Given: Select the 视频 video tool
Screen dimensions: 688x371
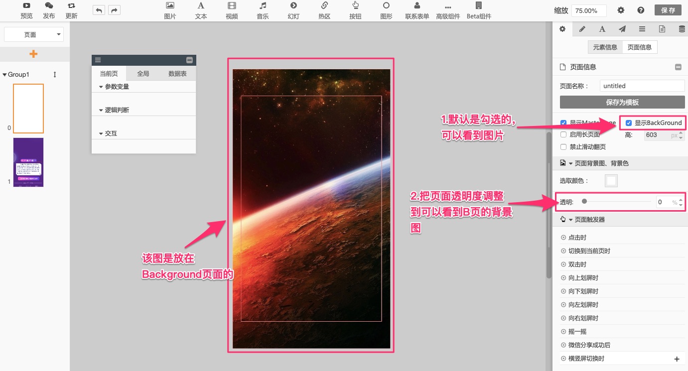Looking at the screenshot, I should (x=232, y=6).
